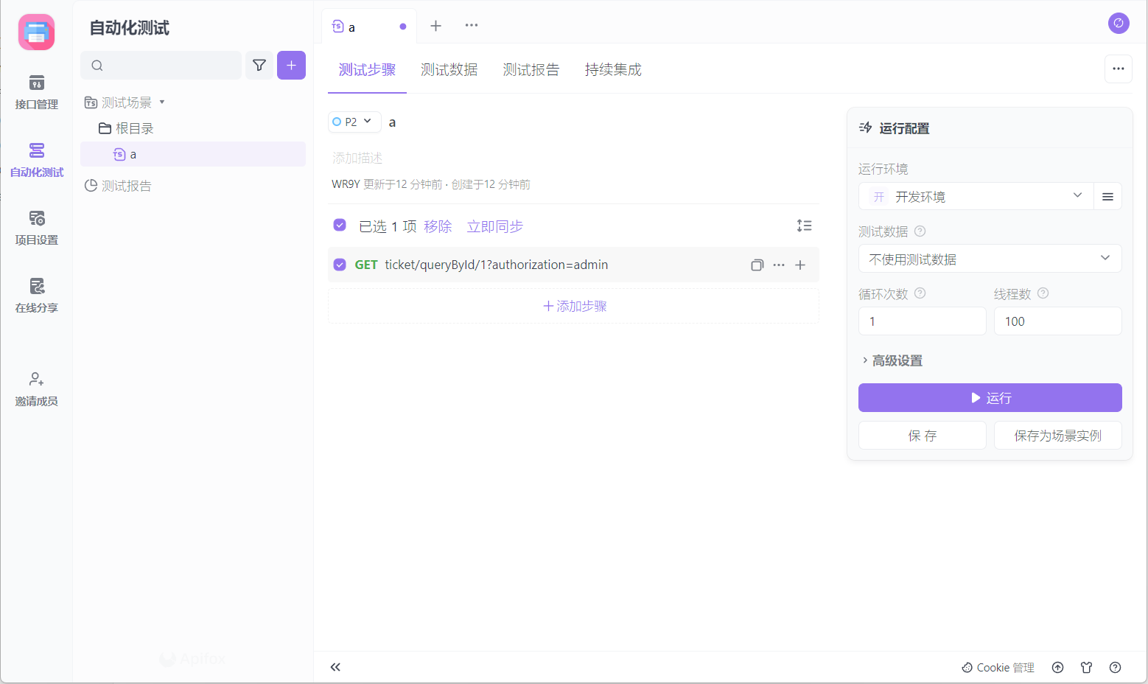Viewport: 1148px width, 684px height.
Task: Click the search box in the left panel
Action: (161, 65)
